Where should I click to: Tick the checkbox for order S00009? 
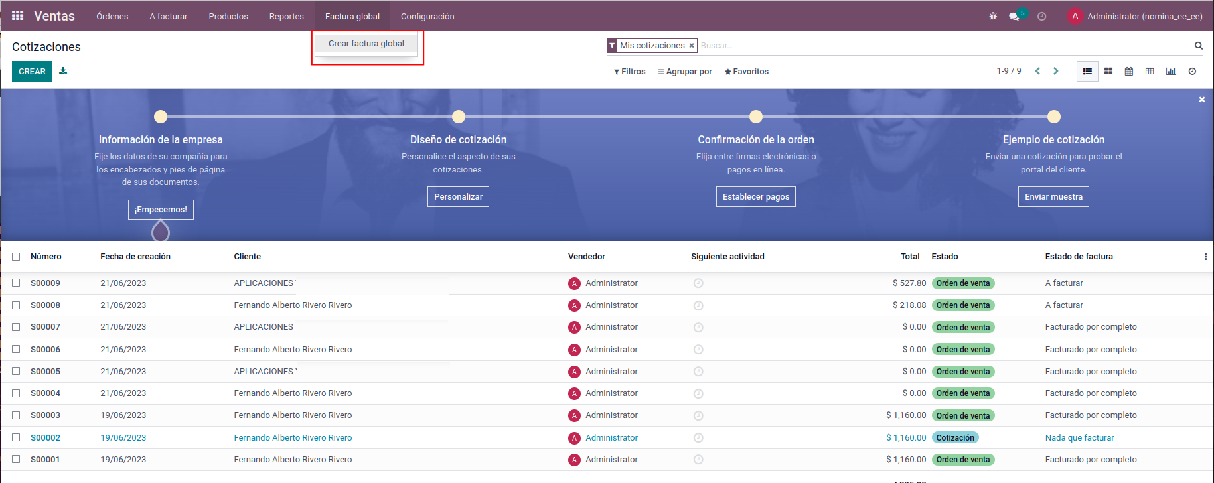tap(16, 283)
